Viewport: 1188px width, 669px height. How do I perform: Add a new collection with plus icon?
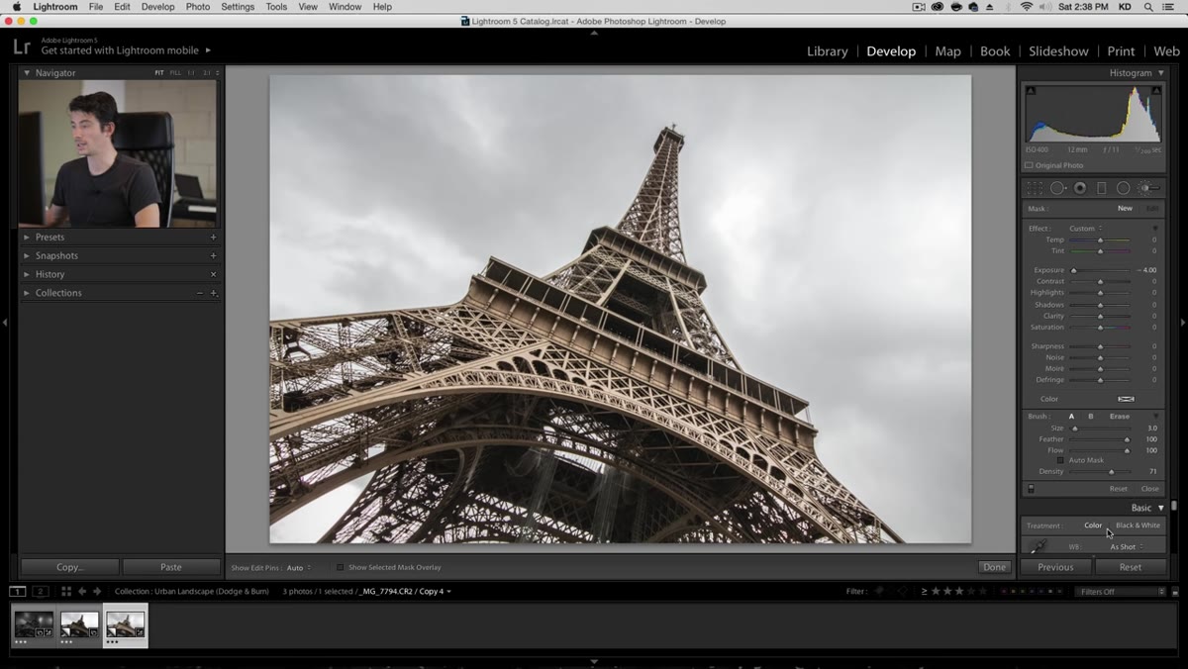click(x=213, y=293)
